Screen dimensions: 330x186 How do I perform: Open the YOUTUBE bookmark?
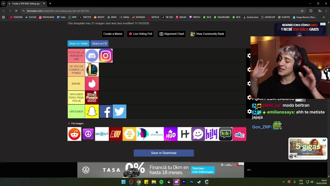tap(16, 17)
